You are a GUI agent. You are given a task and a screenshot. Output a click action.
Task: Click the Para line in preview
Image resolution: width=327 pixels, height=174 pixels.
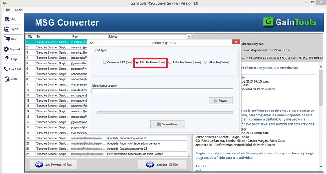click(x=222, y=137)
